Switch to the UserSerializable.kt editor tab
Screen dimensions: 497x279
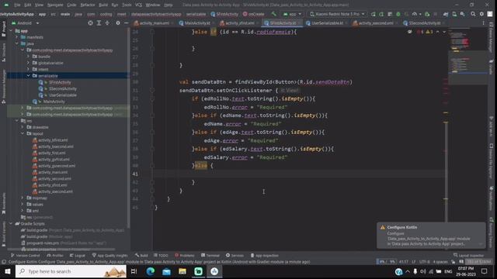pyautogui.click(x=326, y=23)
